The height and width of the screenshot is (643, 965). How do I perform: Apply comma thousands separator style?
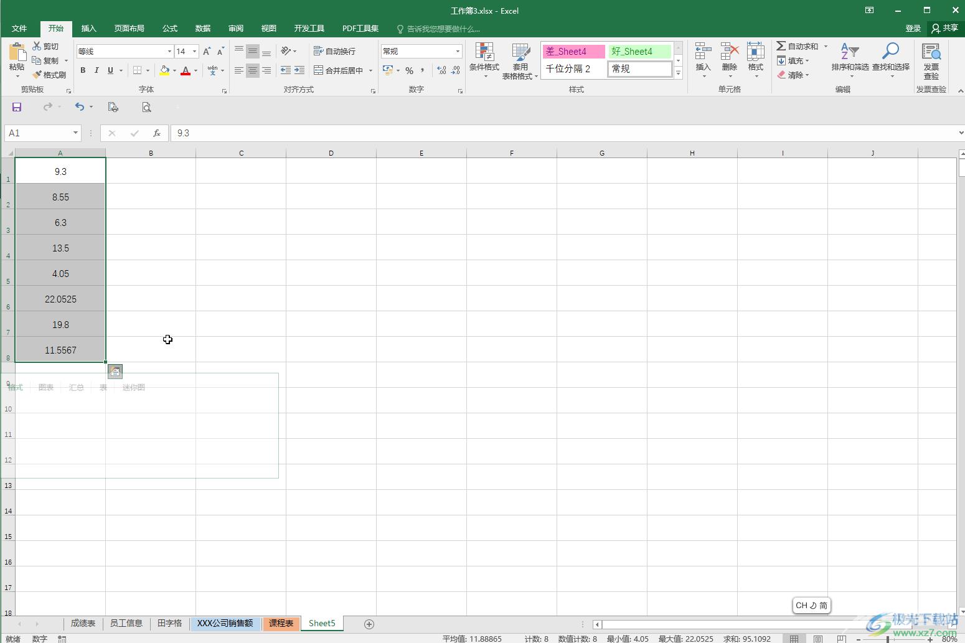pyautogui.click(x=423, y=70)
